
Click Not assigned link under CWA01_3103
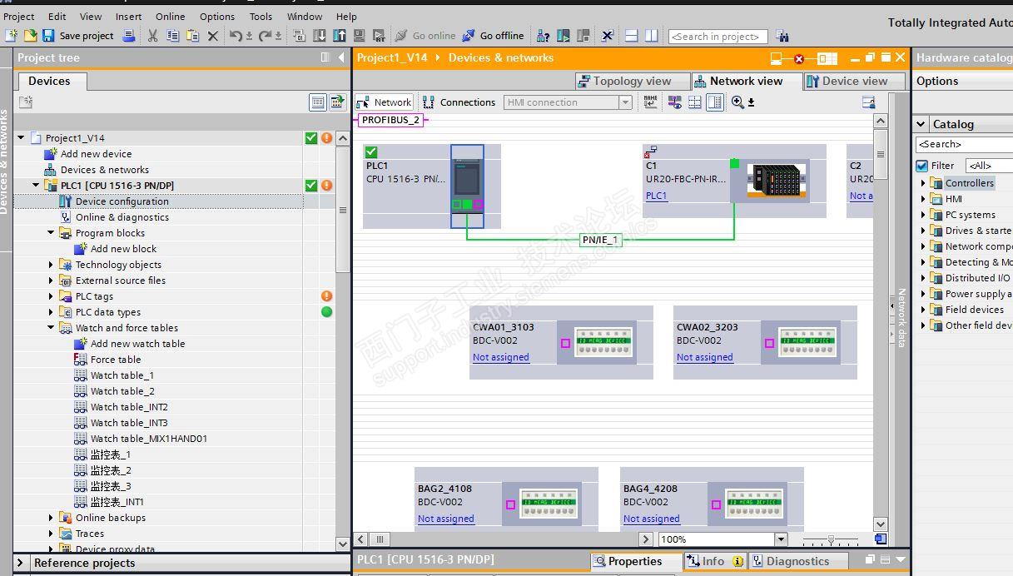pyautogui.click(x=501, y=357)
